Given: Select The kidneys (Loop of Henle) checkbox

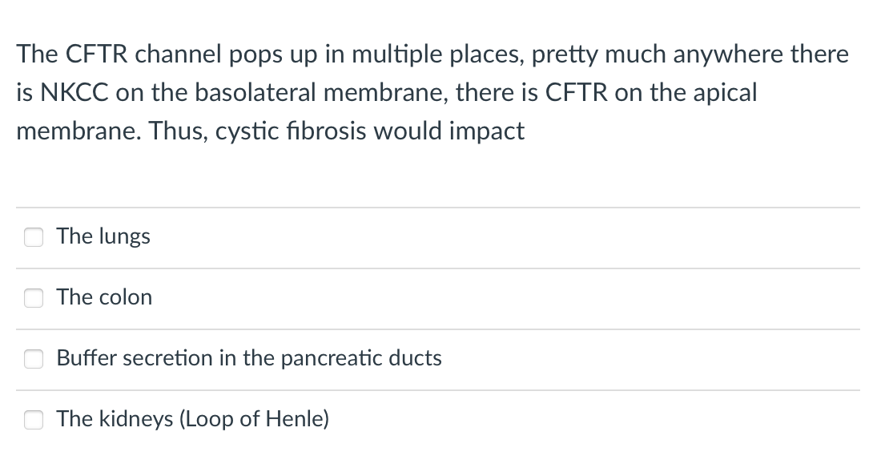Looking at the screenshot, I should click(x=34, y=420).
